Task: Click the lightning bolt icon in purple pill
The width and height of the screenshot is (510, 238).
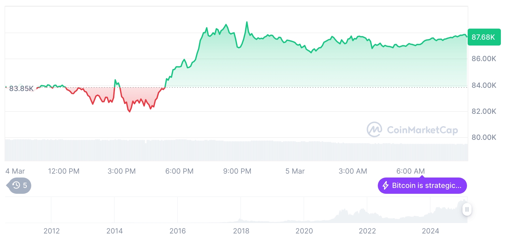Action: pos(386,186)
